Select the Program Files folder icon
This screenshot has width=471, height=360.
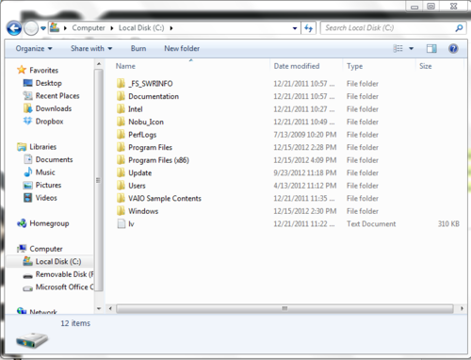pyautogui.click(x=121, y=147)
